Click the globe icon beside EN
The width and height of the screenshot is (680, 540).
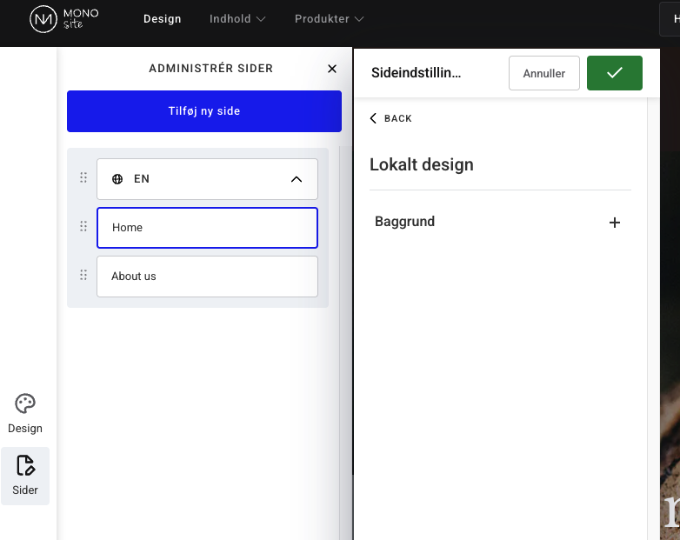pyautogui.click(x=117, y=179)
